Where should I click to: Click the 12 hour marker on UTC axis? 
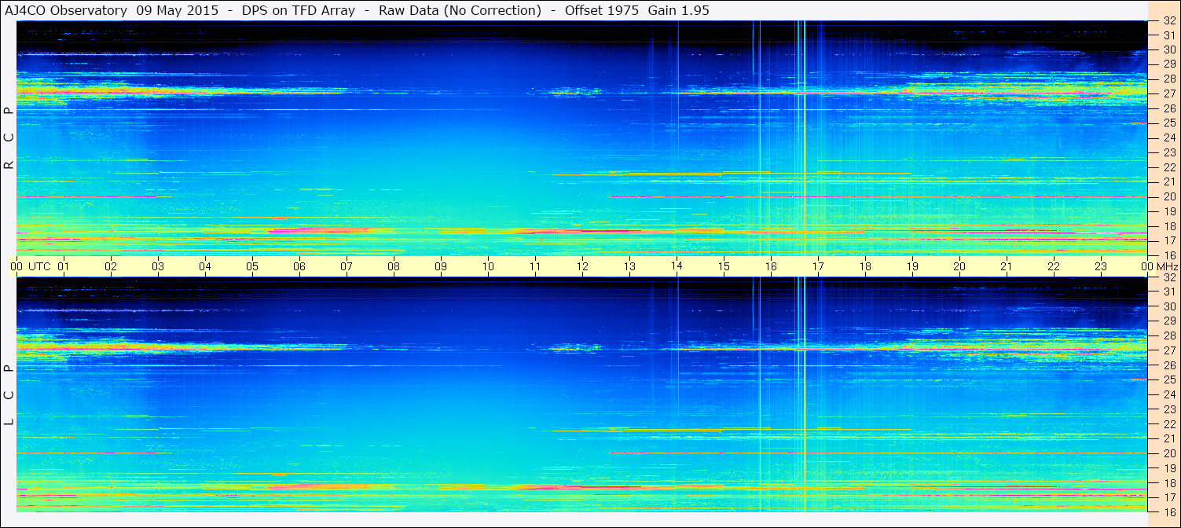coord(582,266)
